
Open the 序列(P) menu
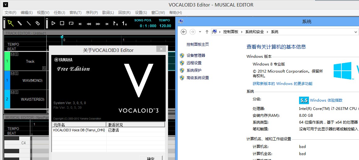point(92,13)
